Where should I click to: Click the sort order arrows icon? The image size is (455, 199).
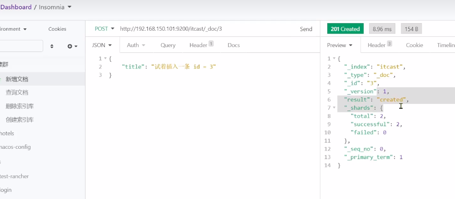coord(52,46)
